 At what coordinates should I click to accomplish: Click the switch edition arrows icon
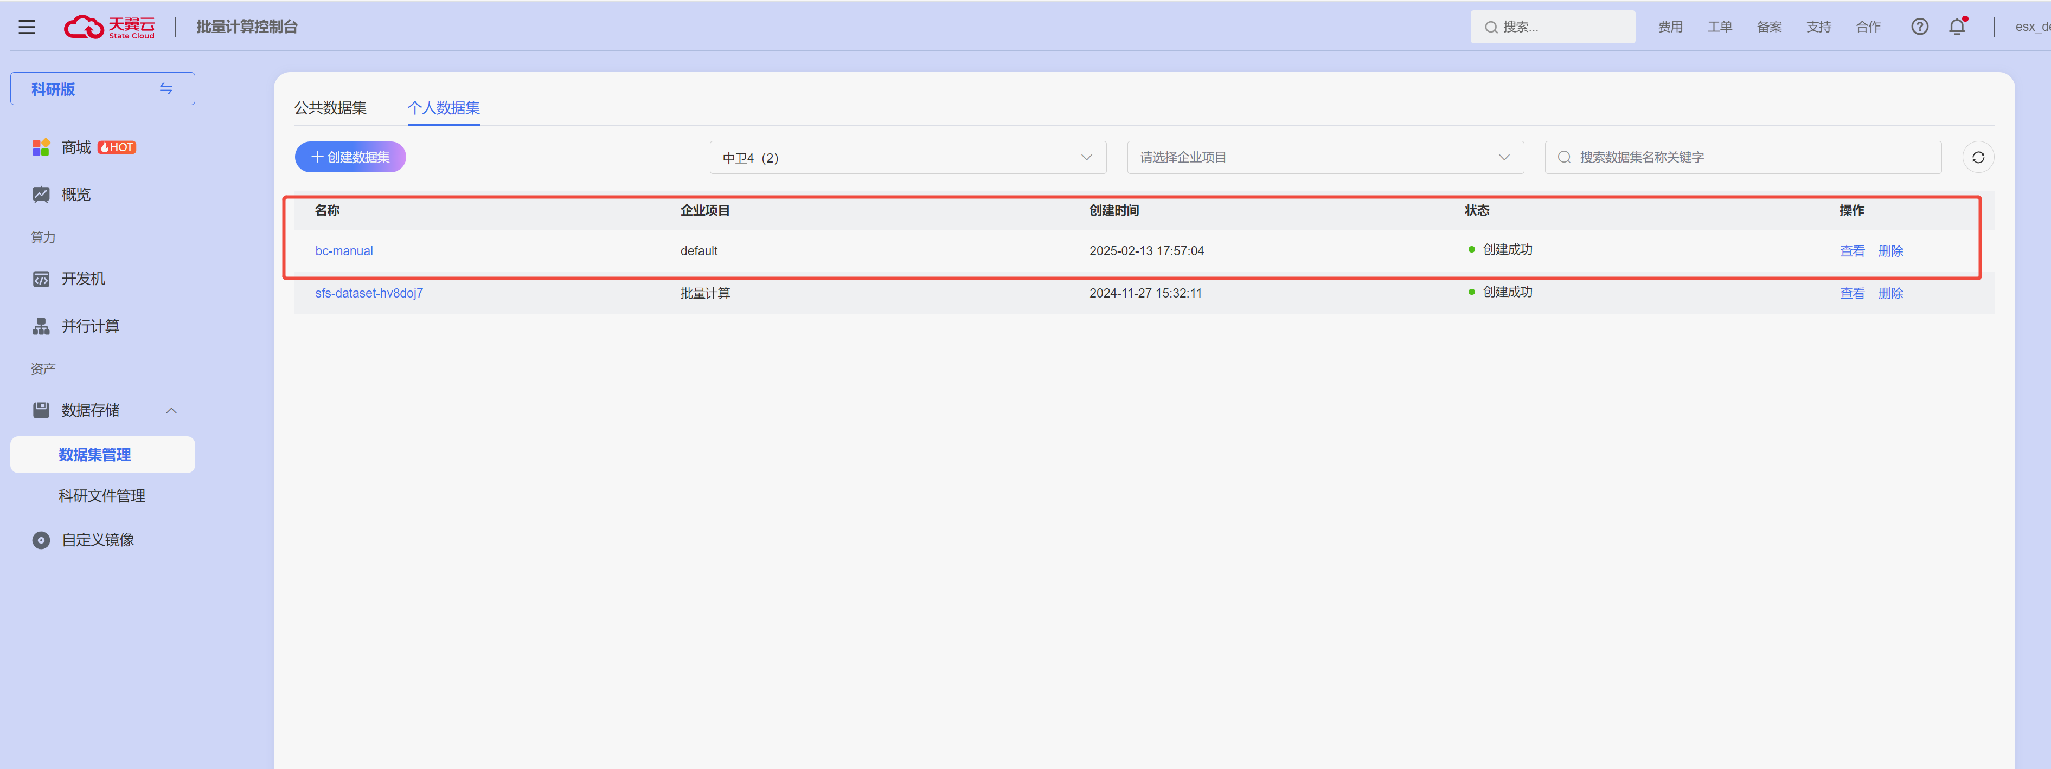[x=165, y=88]
